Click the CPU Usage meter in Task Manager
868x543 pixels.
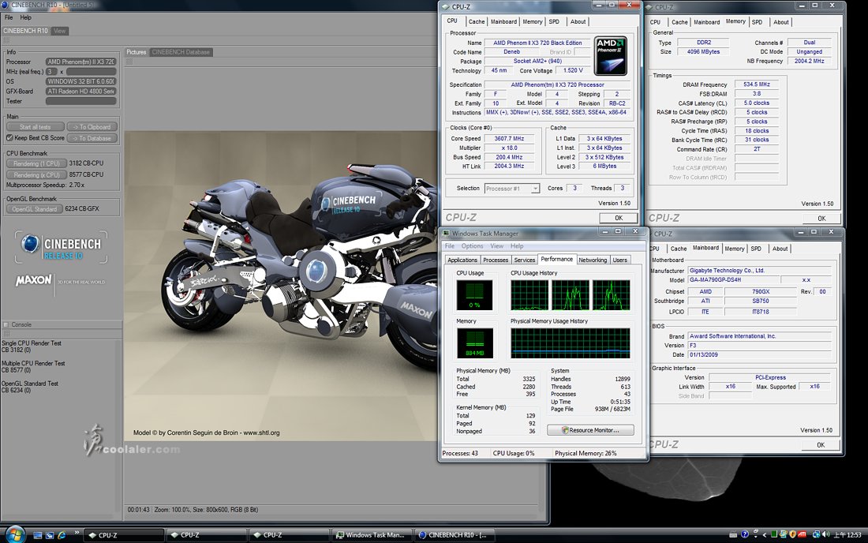pos(474,295)
